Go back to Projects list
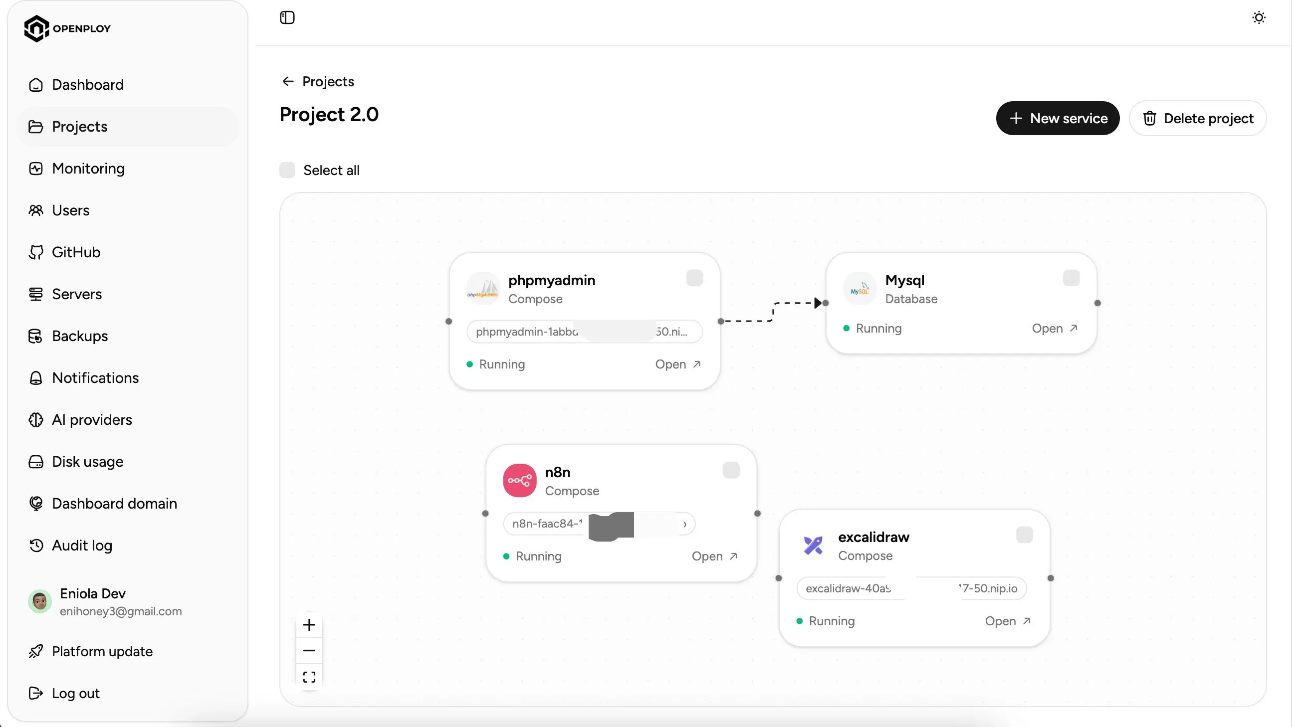1292x727 pixels. [x=317, y=81]
